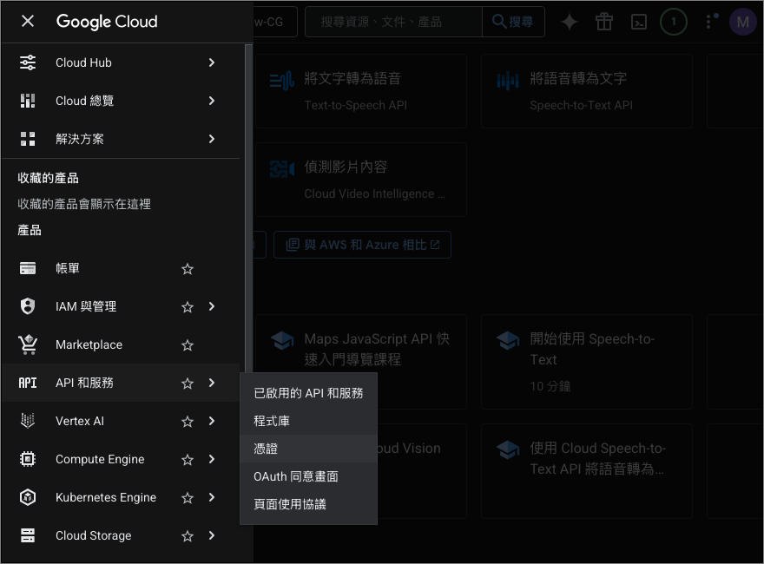Click the 帳單 billing card icon
The height and width of the screenshot is (564, 764).
pos(28,269)
